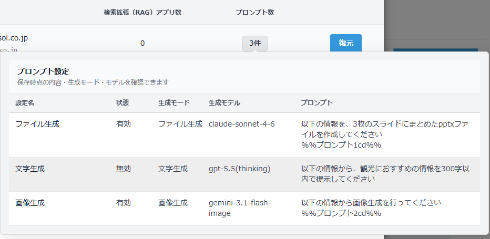This screenshot has height=239, width=490.
Task: Click 無効 status in 文字生成 row
Action: [124, 169]
